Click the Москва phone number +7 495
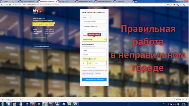 click(49, 29)
